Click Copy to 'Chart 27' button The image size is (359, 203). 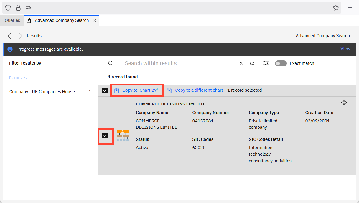(x=137, y=90)
